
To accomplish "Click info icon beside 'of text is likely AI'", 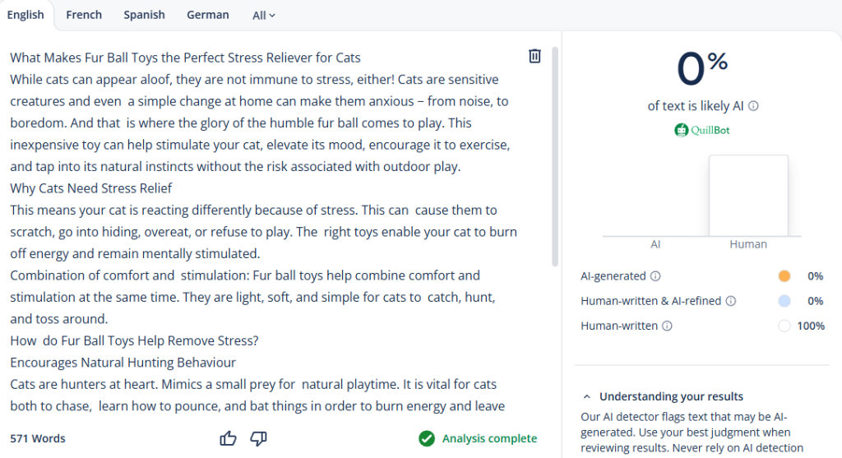I will [x=753, y=106].
